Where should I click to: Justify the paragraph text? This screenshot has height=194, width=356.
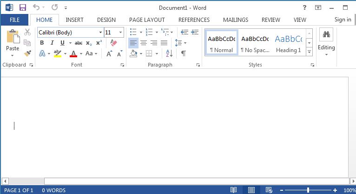[164, 43]
